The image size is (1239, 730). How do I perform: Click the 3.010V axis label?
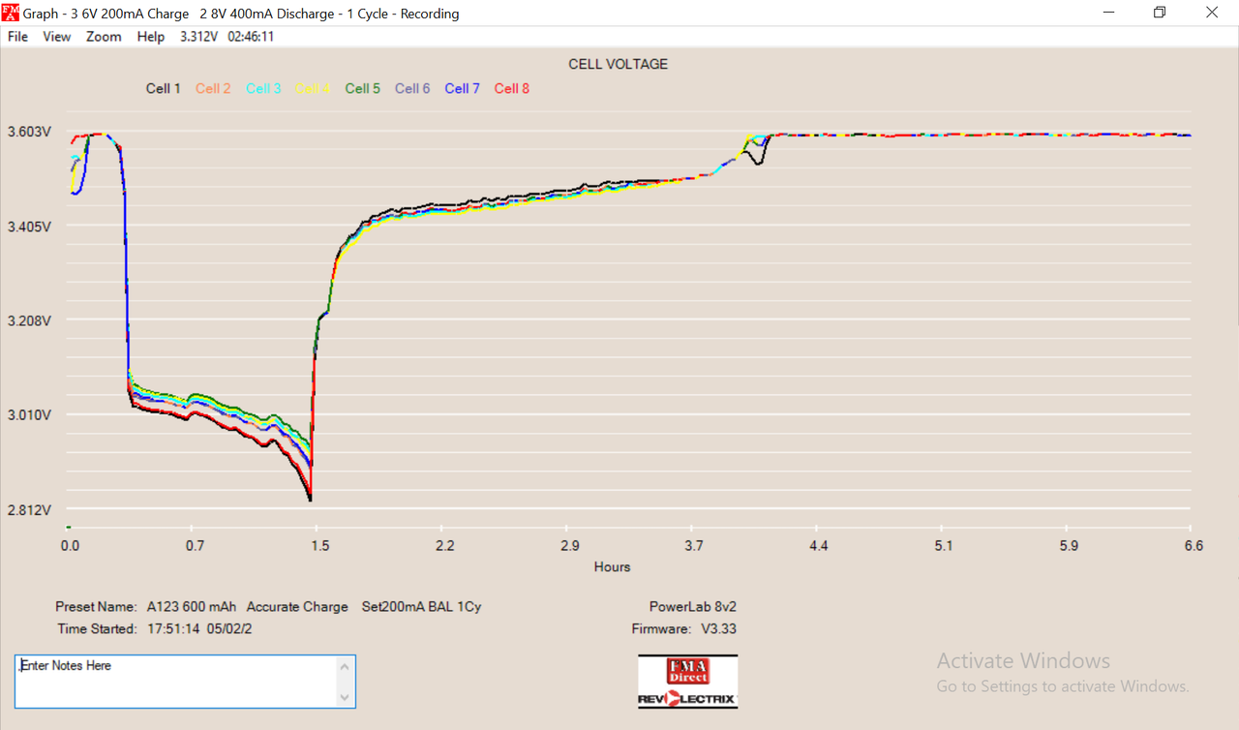click(29, 415)
